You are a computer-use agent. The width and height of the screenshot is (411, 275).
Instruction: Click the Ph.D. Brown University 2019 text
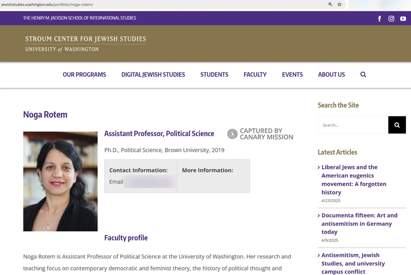tap(164, 150)
